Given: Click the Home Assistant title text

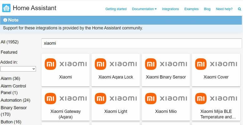Looking at the screenshot, I should click(34, 8).
